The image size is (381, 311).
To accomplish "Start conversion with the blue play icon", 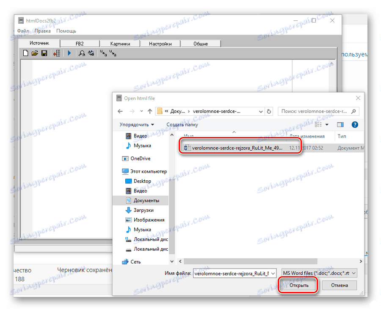I will click(69, 53).
